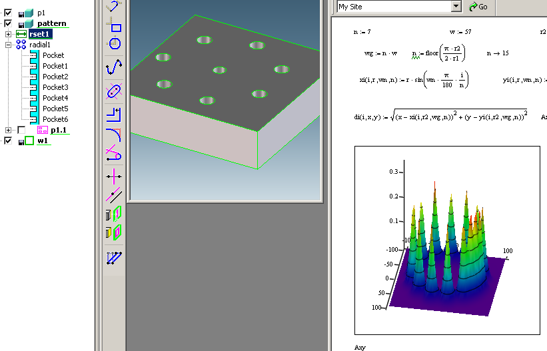This screenshot has height=351, width=547.
Task: Select the circle sketch tool
Action: point(114,43)
